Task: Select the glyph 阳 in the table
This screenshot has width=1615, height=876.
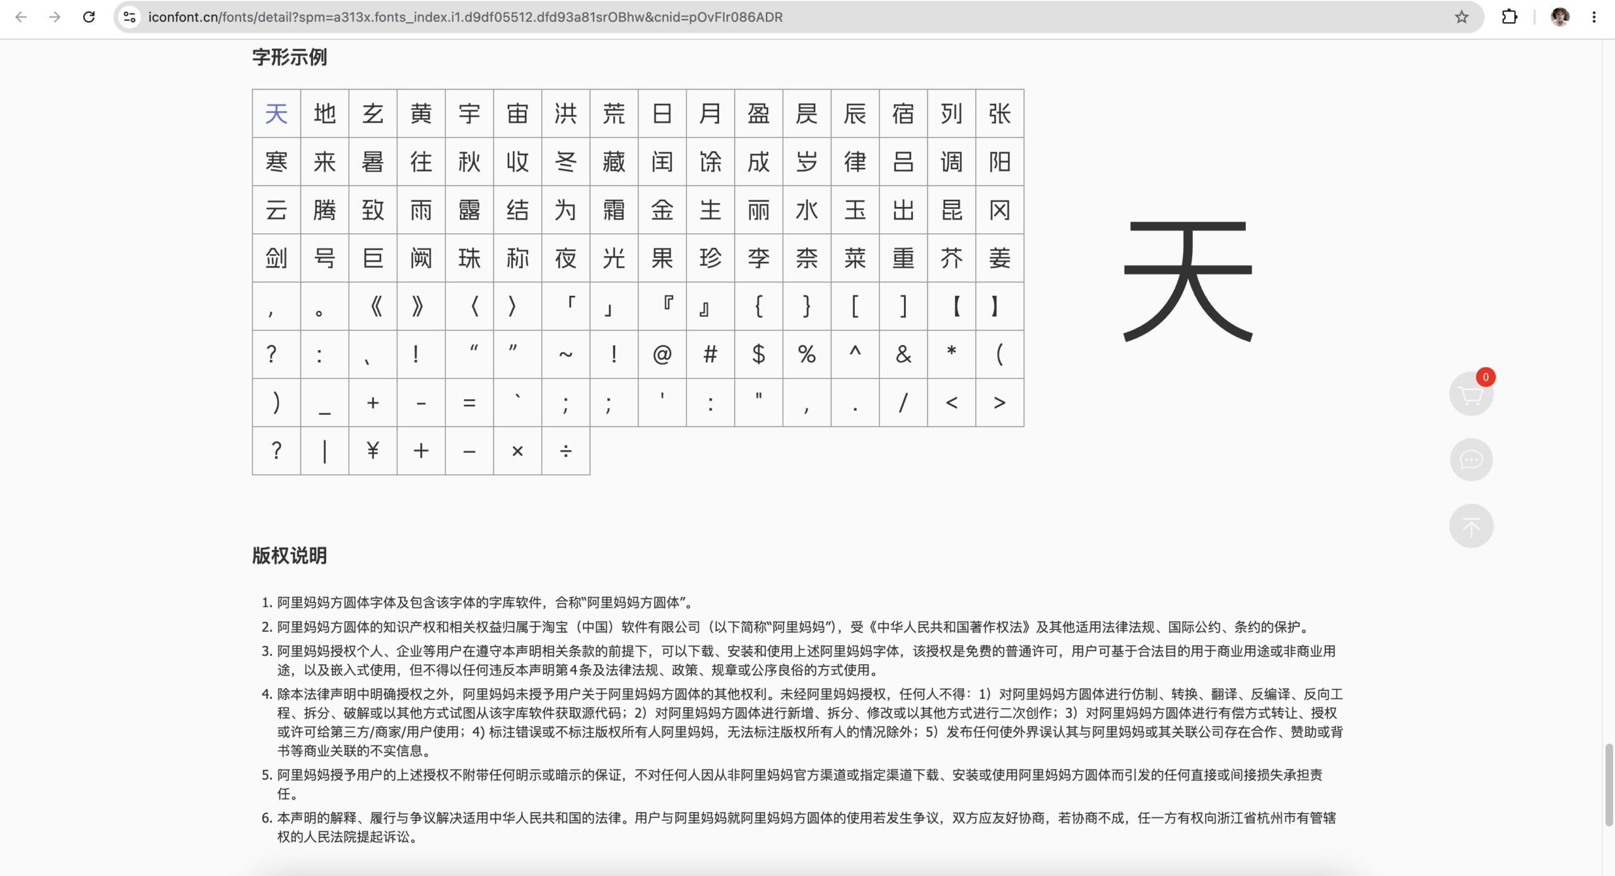Action: pyautogui.click(x=1000, y=162)
